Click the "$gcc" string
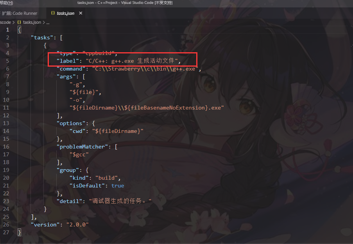Image resolution: width=353 pixels, height=244 pixels. (79, 154)
